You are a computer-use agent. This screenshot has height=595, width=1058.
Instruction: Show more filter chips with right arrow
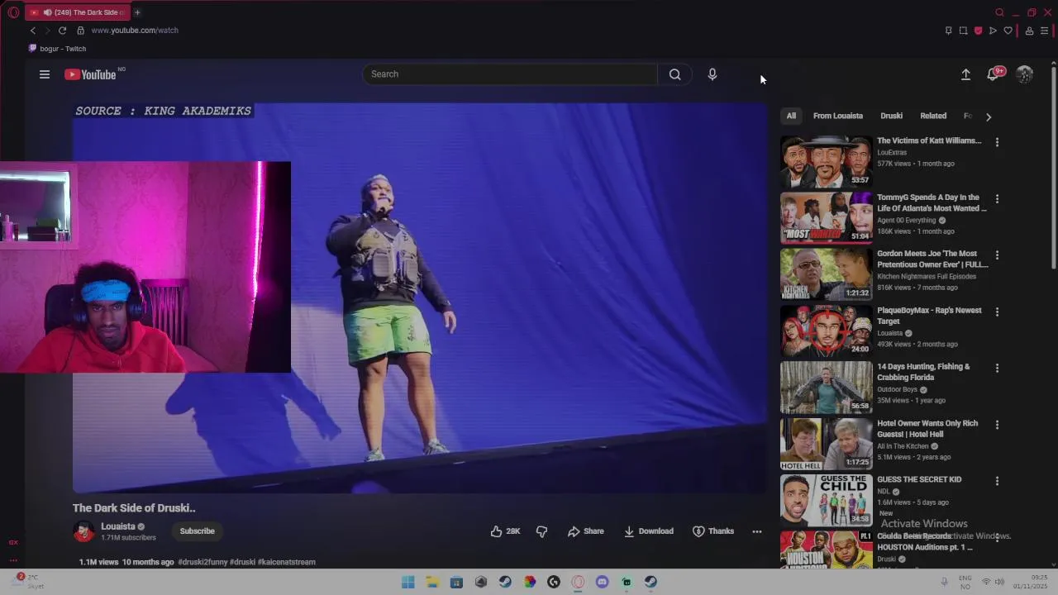(x=988, y=117)
